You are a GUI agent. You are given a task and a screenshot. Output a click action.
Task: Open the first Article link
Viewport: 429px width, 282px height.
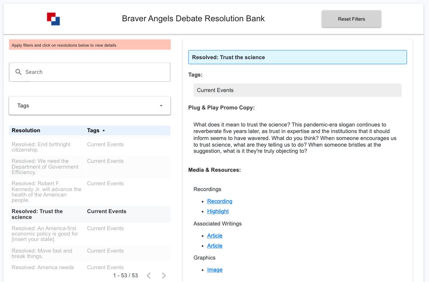tap(214, 236)
